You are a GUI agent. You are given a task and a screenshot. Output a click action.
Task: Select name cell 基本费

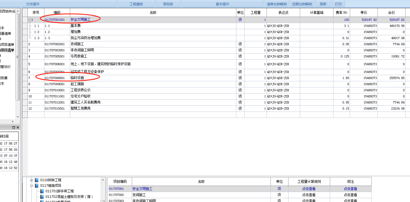(153, 26)
